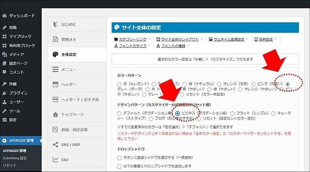Click the layout icon beside サイト全体のレイアウト
This screenshot has width=310, height=172.
tap(158, 40)
